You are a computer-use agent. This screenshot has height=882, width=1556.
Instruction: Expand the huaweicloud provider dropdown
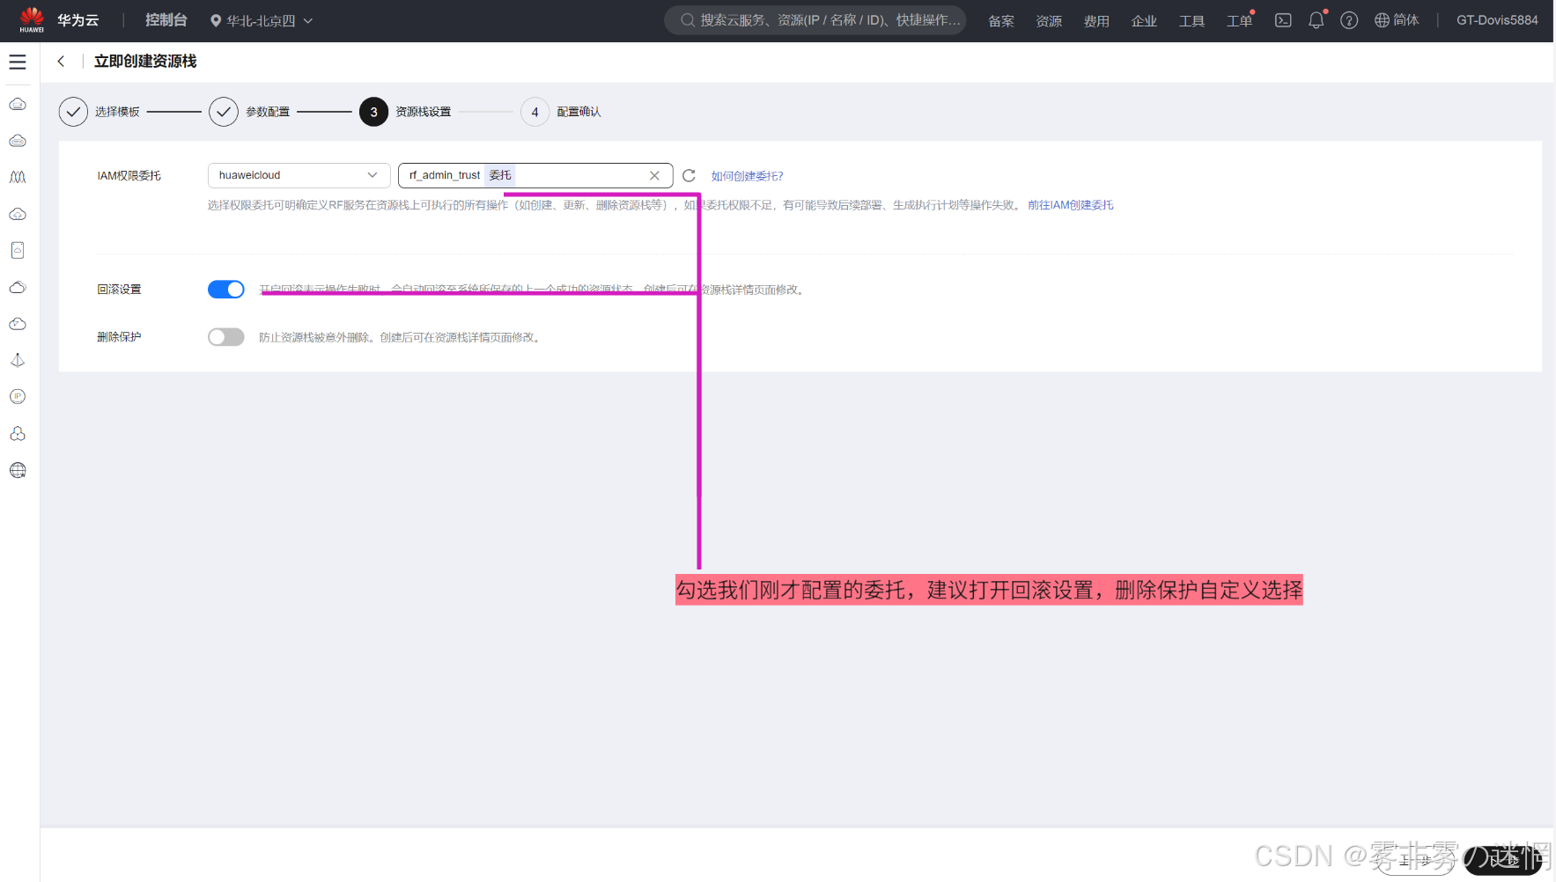coord(299,176)
